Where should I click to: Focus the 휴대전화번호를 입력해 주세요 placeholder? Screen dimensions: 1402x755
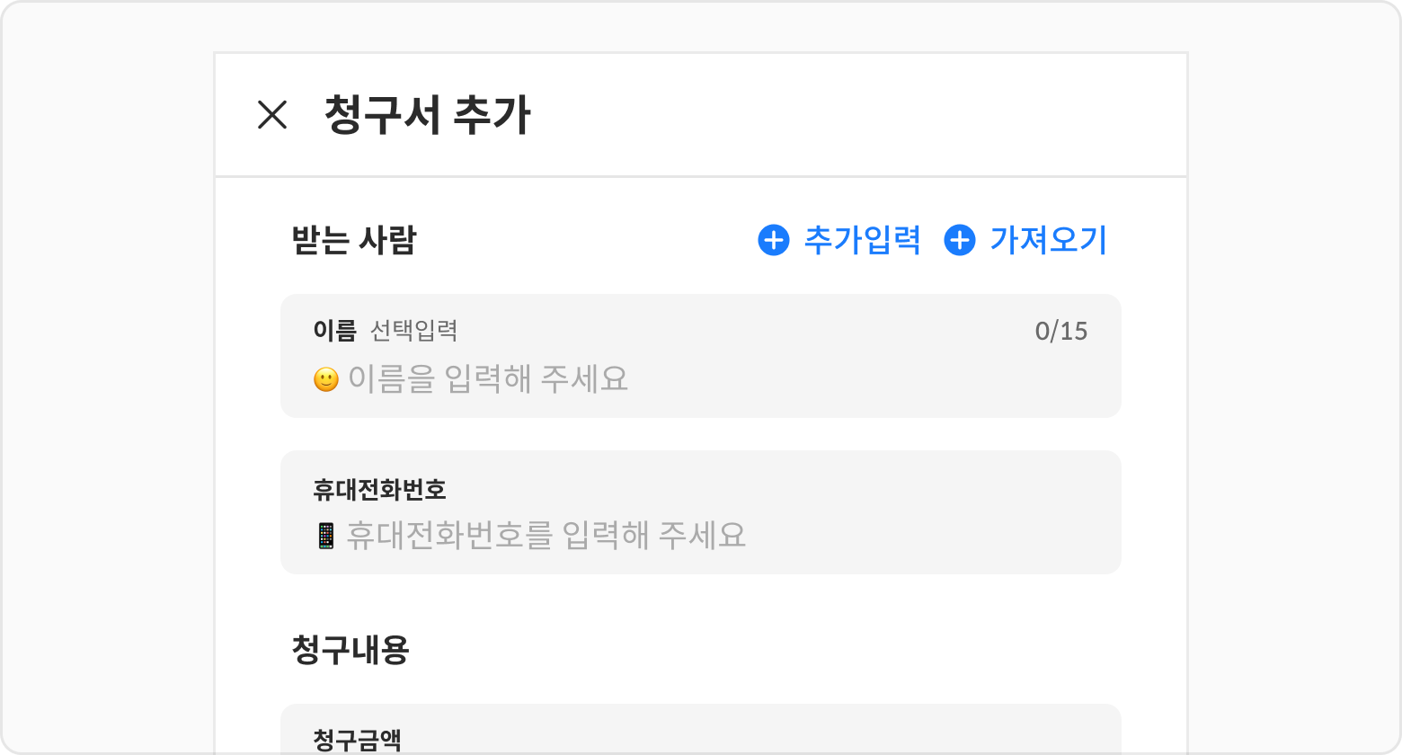click(546, 536)
